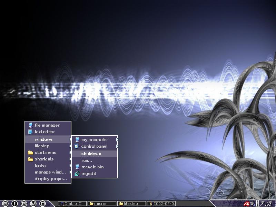
Task: Expand the arrow beside my computer
Action: click(117, 140)
